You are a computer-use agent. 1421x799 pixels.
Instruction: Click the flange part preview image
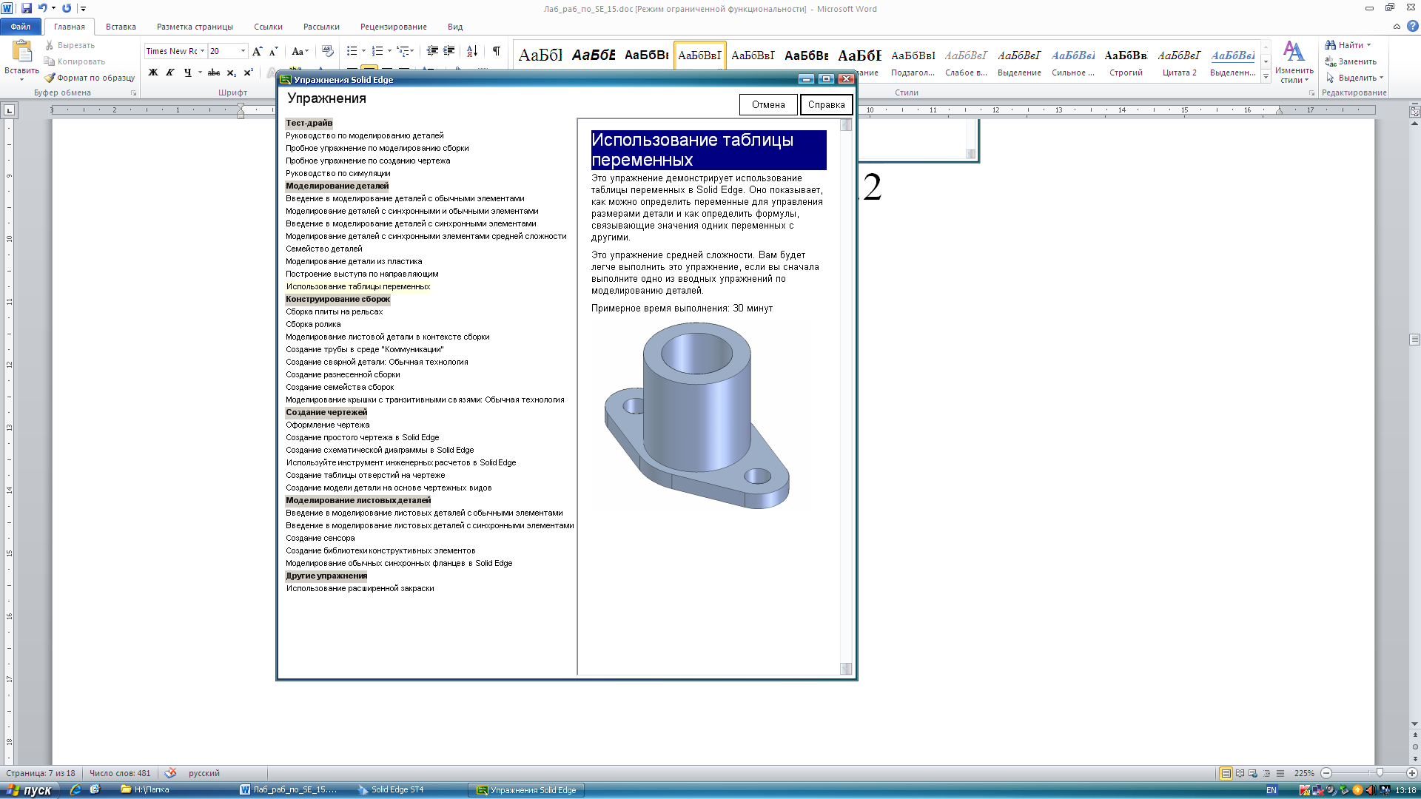697,415
